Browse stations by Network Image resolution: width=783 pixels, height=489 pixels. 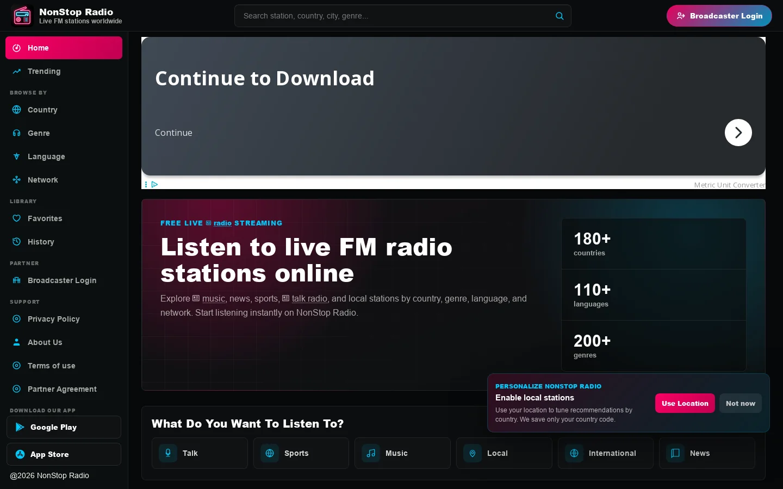coord(64,180)
